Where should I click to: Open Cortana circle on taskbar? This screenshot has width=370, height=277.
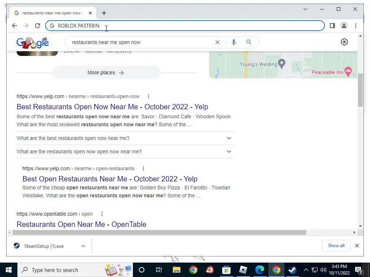coord(141,270)
